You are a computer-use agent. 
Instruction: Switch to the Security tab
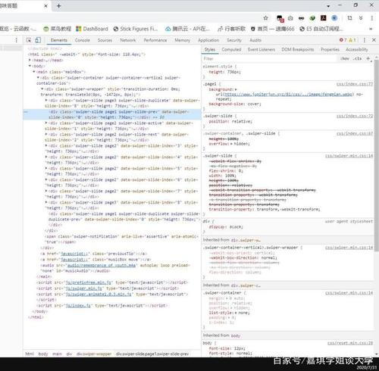[234, 40]
